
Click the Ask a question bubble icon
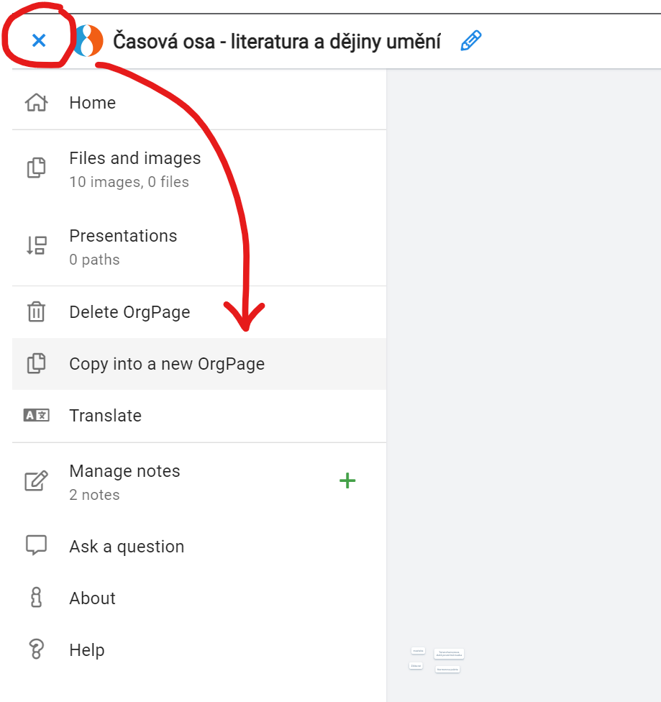click(36, 545)
